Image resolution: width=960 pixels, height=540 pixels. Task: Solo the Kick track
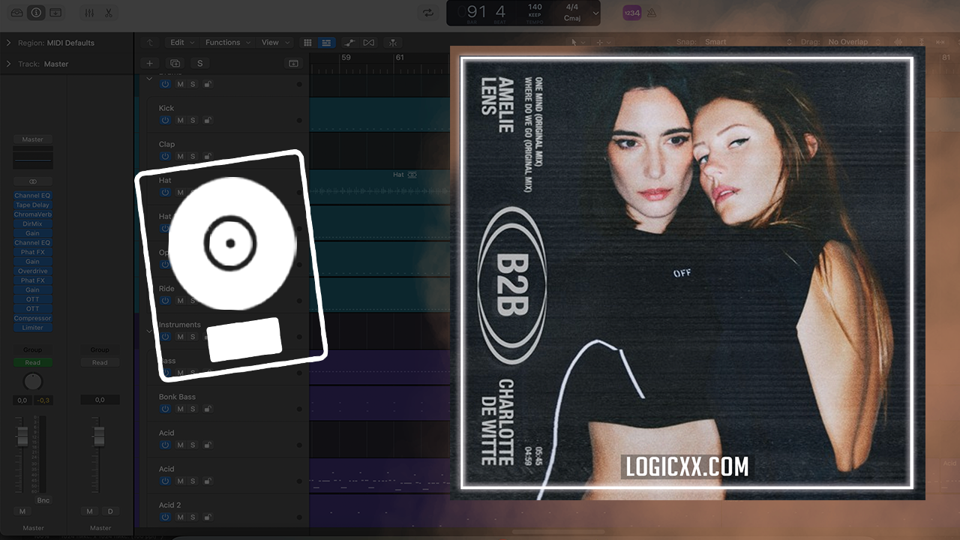(193, 120)
